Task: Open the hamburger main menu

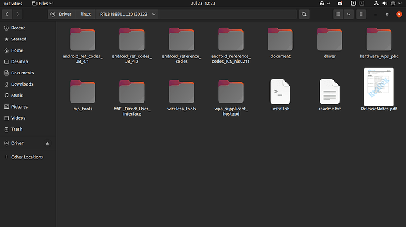Action: pyautogui.click(x=361, y=14)
